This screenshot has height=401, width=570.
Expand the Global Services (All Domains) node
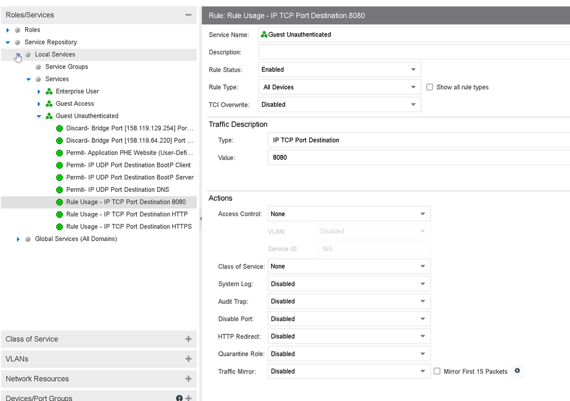[18, 239]
